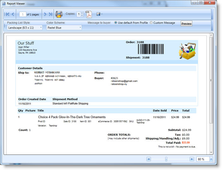Jump to the last page
Viewport: 222px width, 170px height.
(x=50, y=14)
